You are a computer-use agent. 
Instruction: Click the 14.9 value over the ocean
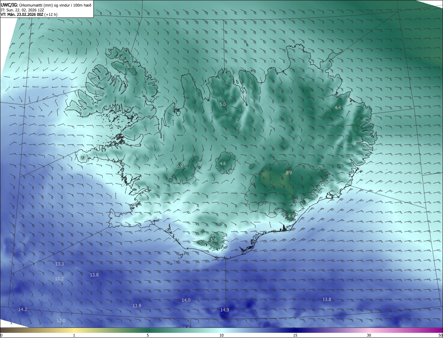225,310
